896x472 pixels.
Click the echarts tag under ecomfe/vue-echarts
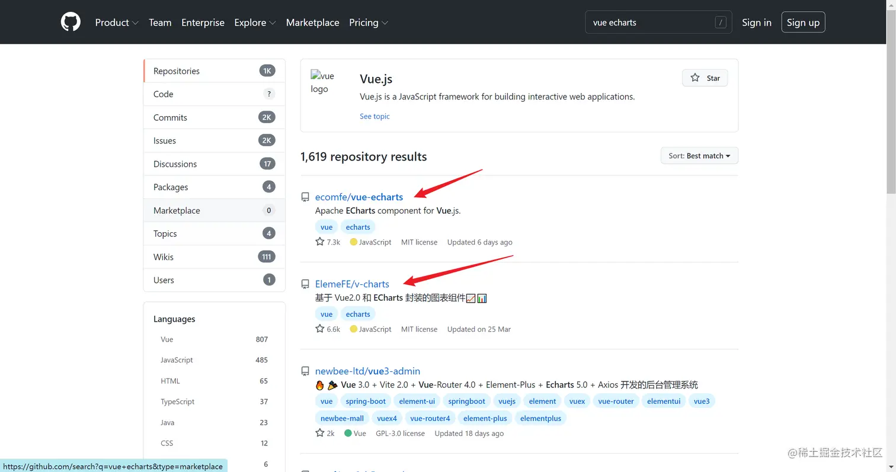click(358, 227)
